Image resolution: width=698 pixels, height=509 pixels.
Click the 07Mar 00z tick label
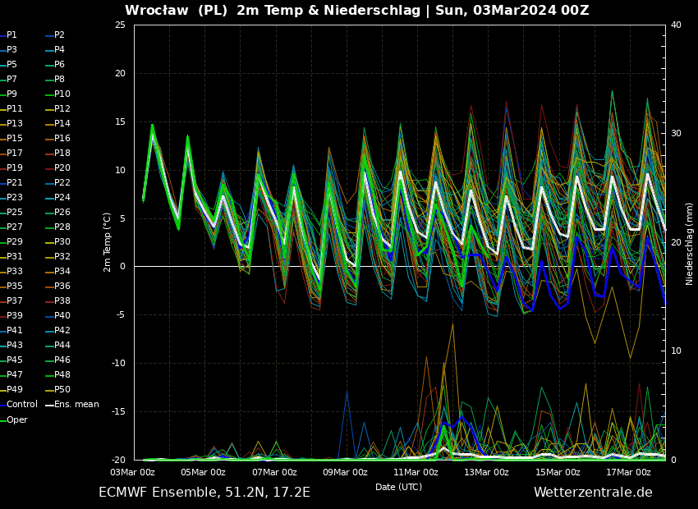click(x=274, y=473)
